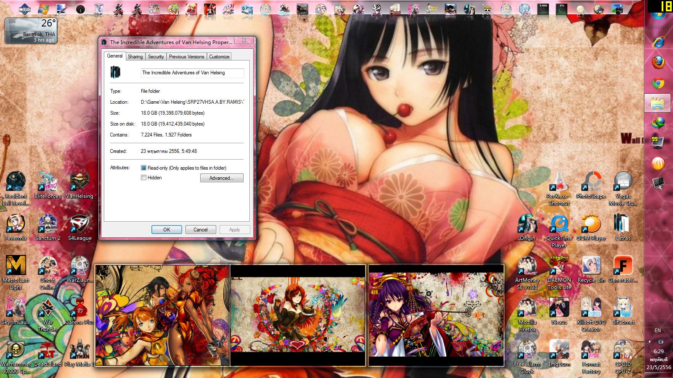Enable the Hidden attribute checkbox
Viewport: 673px width, 378px height.
coord(144,178)
